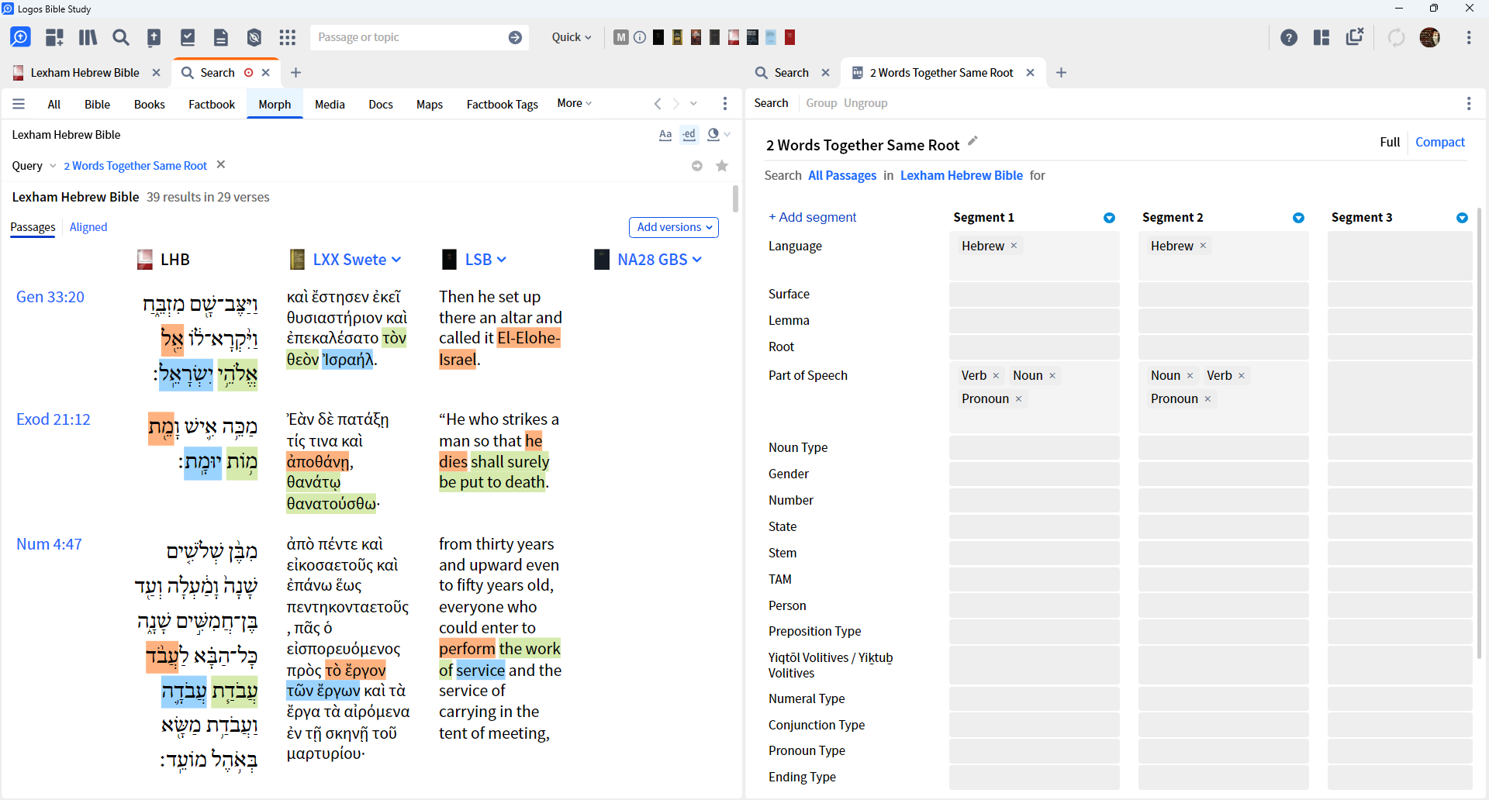
Task: Remove Verb from Segment 1
Action: (x=996, y=376)
